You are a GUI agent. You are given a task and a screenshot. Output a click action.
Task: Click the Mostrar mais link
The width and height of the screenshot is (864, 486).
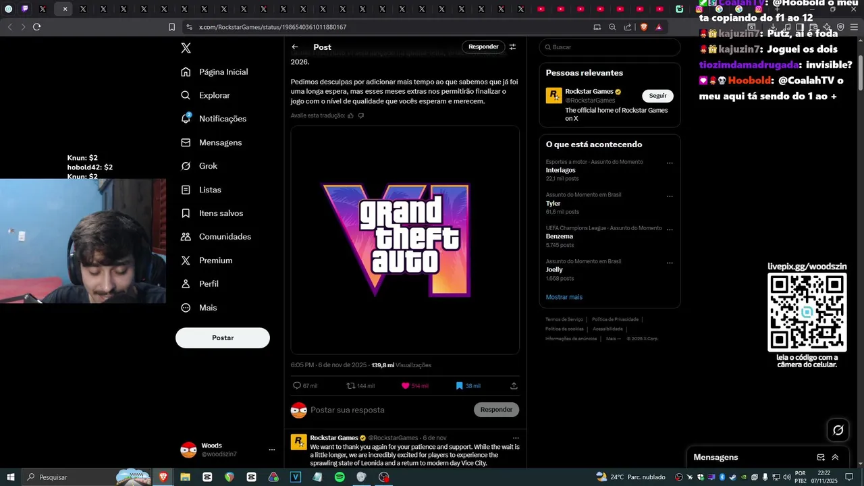click(x=564, y=297)
